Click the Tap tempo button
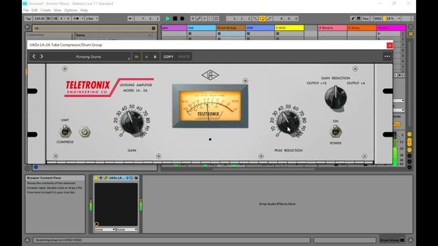The image size is (438, 246). coord(28,18)
